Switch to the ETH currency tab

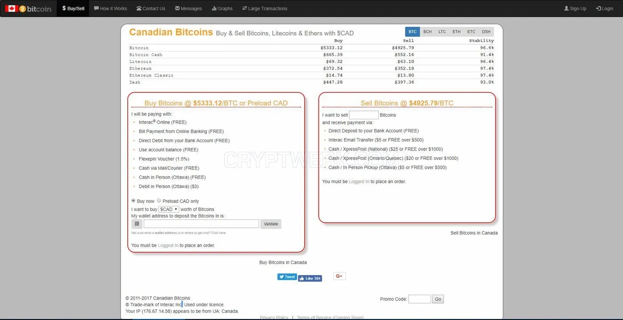click(457, 32)
